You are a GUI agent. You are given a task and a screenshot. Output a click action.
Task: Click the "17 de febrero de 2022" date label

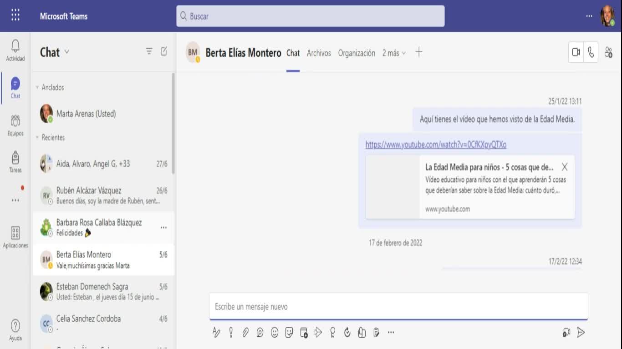click(x=396, y=243)
